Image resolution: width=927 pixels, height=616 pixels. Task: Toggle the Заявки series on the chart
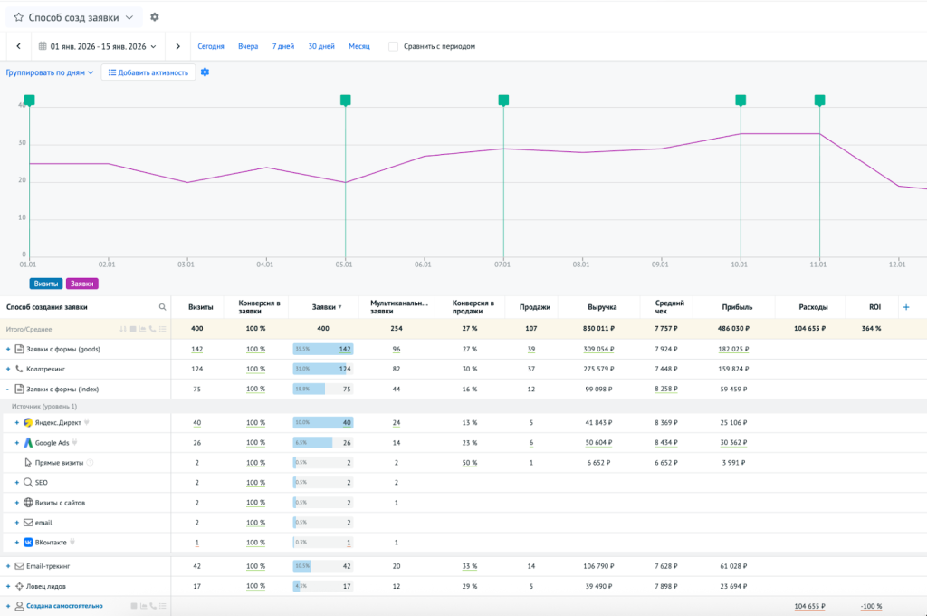click(81, 284)
